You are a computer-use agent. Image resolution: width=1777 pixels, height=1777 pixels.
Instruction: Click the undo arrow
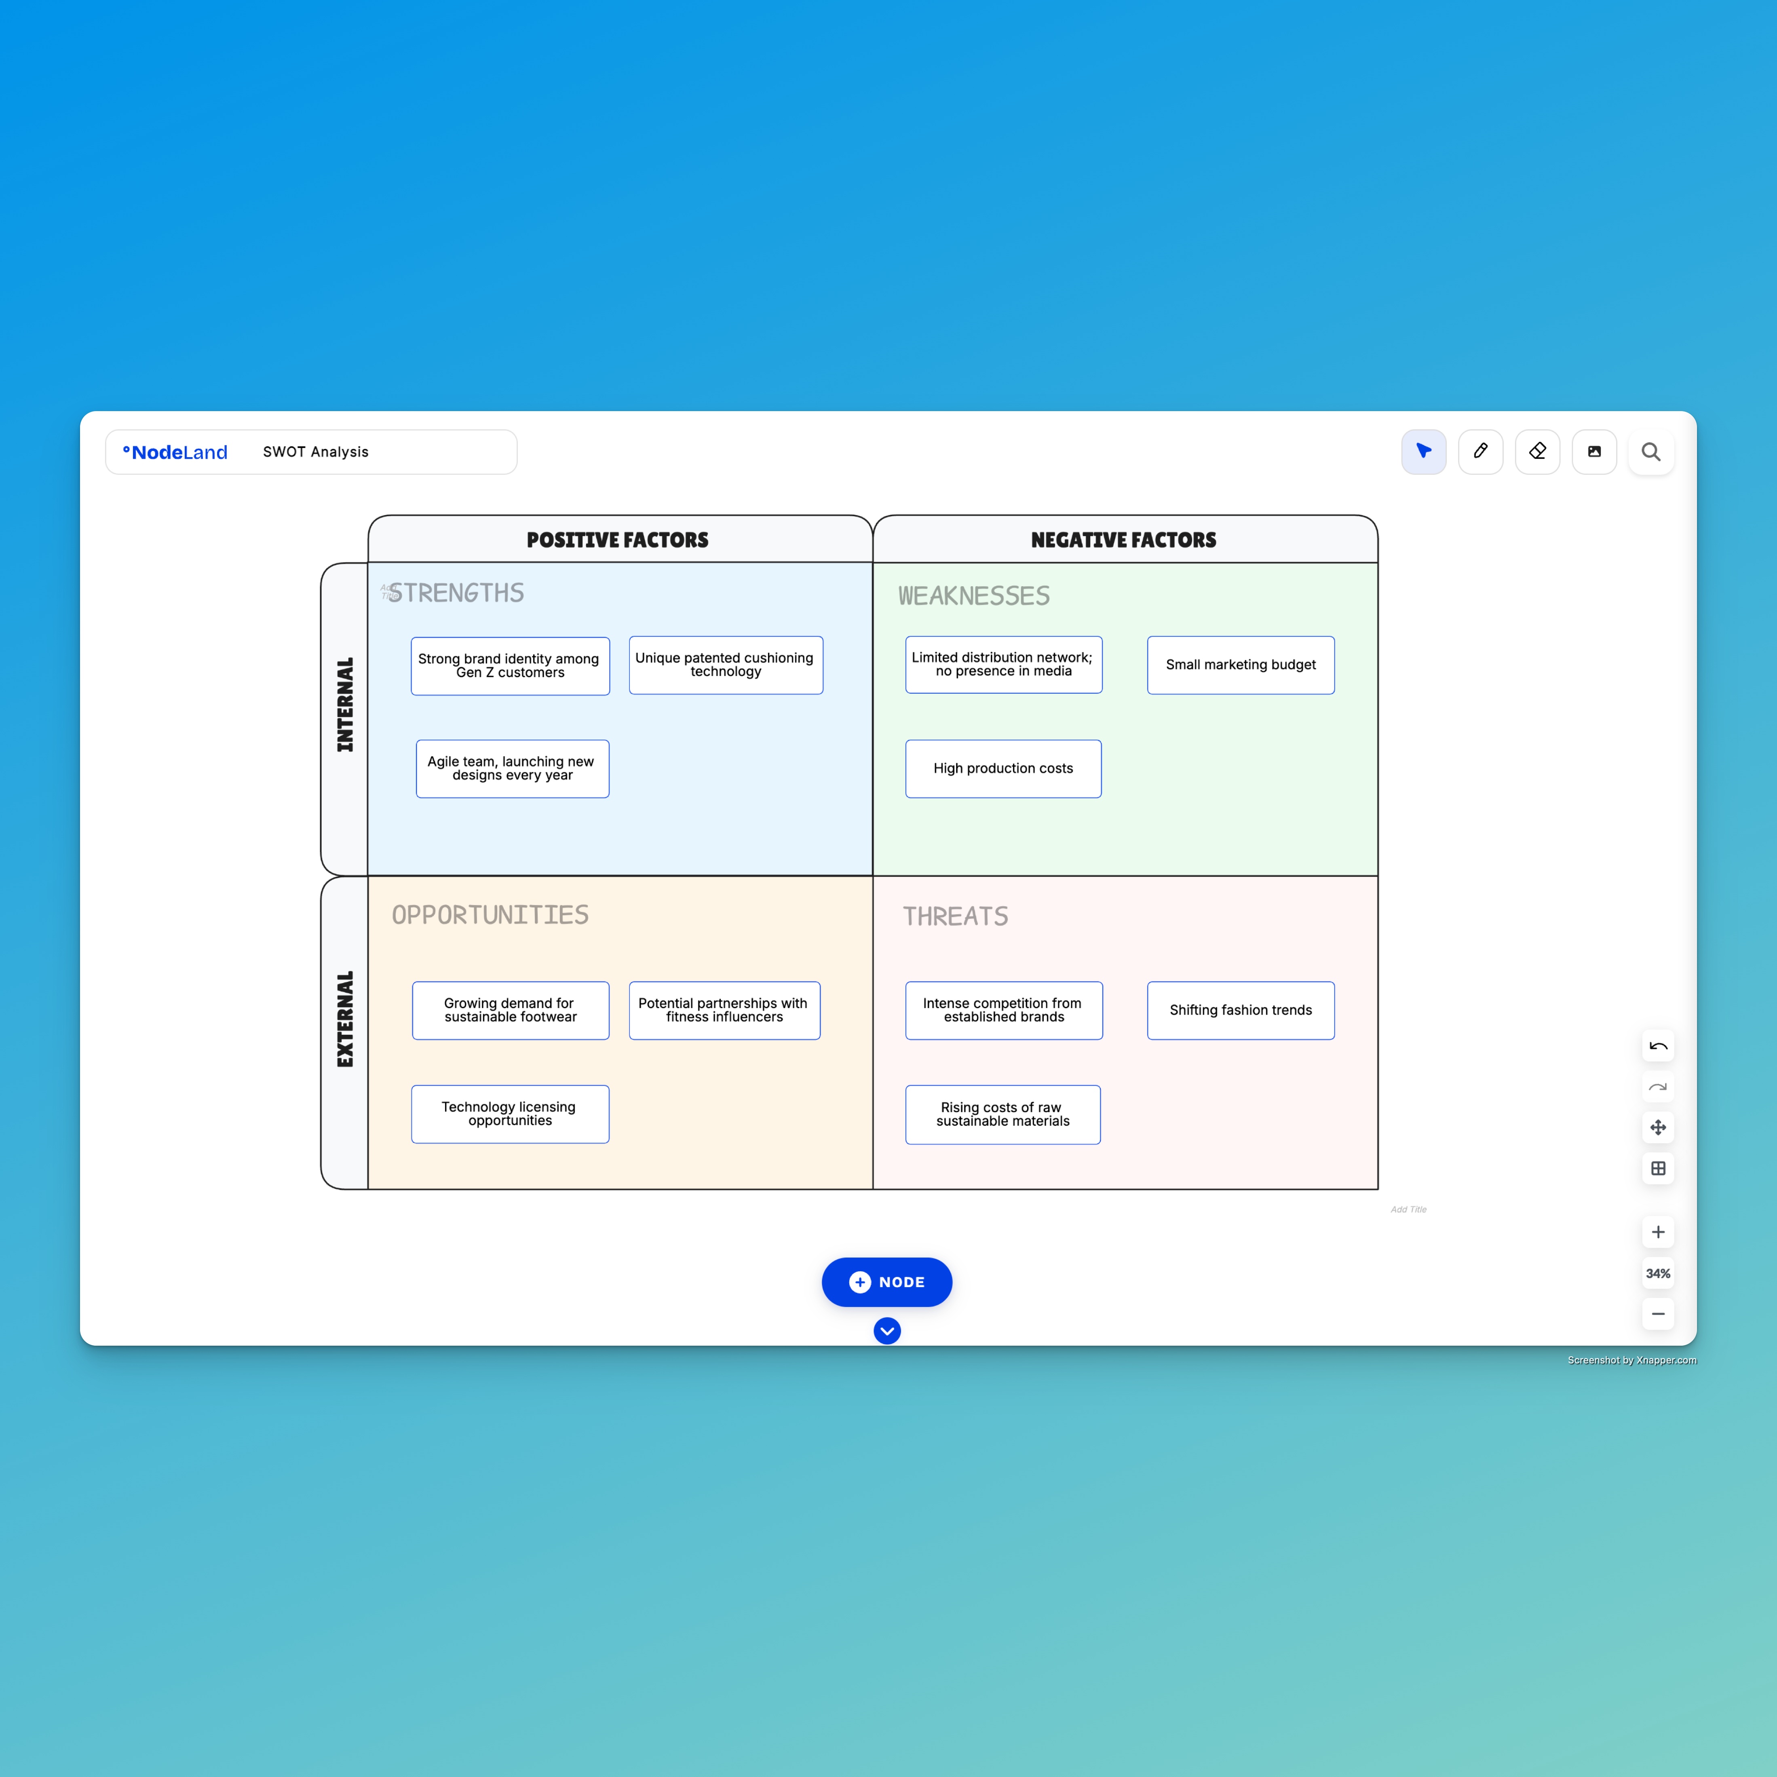1657,1046
